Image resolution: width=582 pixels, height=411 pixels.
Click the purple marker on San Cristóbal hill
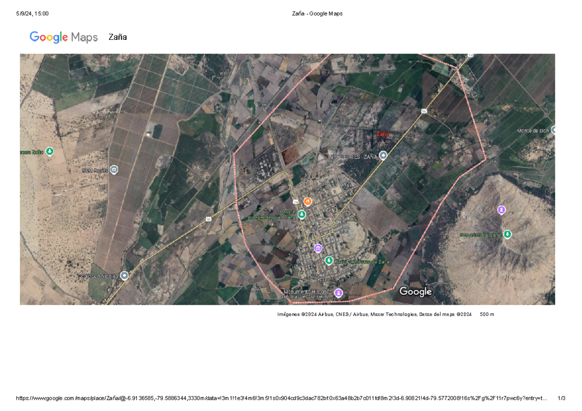pyautogui.click(x=501, y=209)
